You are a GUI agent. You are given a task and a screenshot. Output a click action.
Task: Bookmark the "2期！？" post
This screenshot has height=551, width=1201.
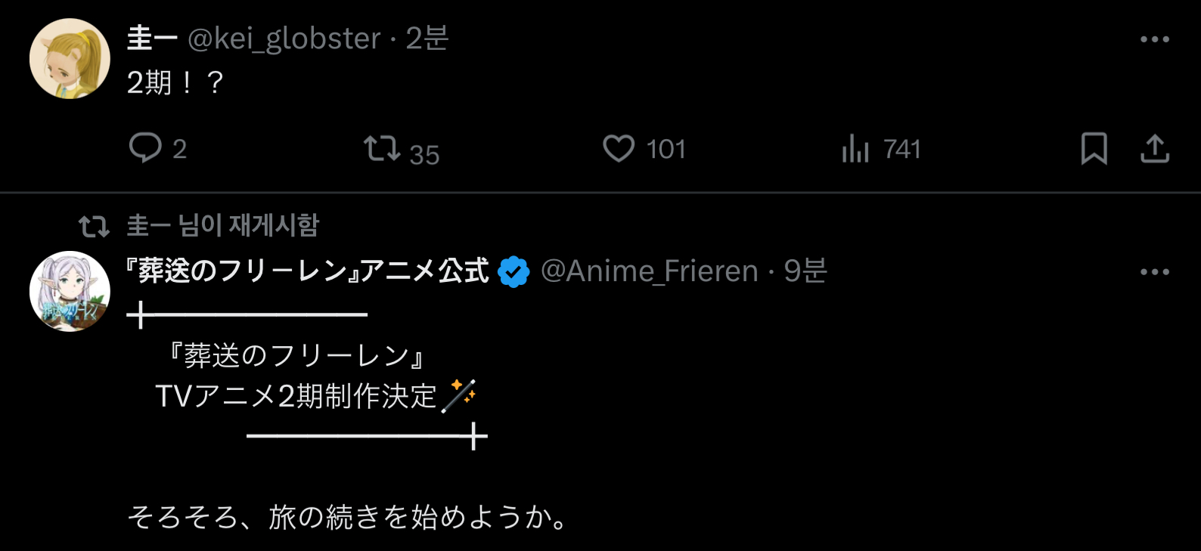(1094, 149)
